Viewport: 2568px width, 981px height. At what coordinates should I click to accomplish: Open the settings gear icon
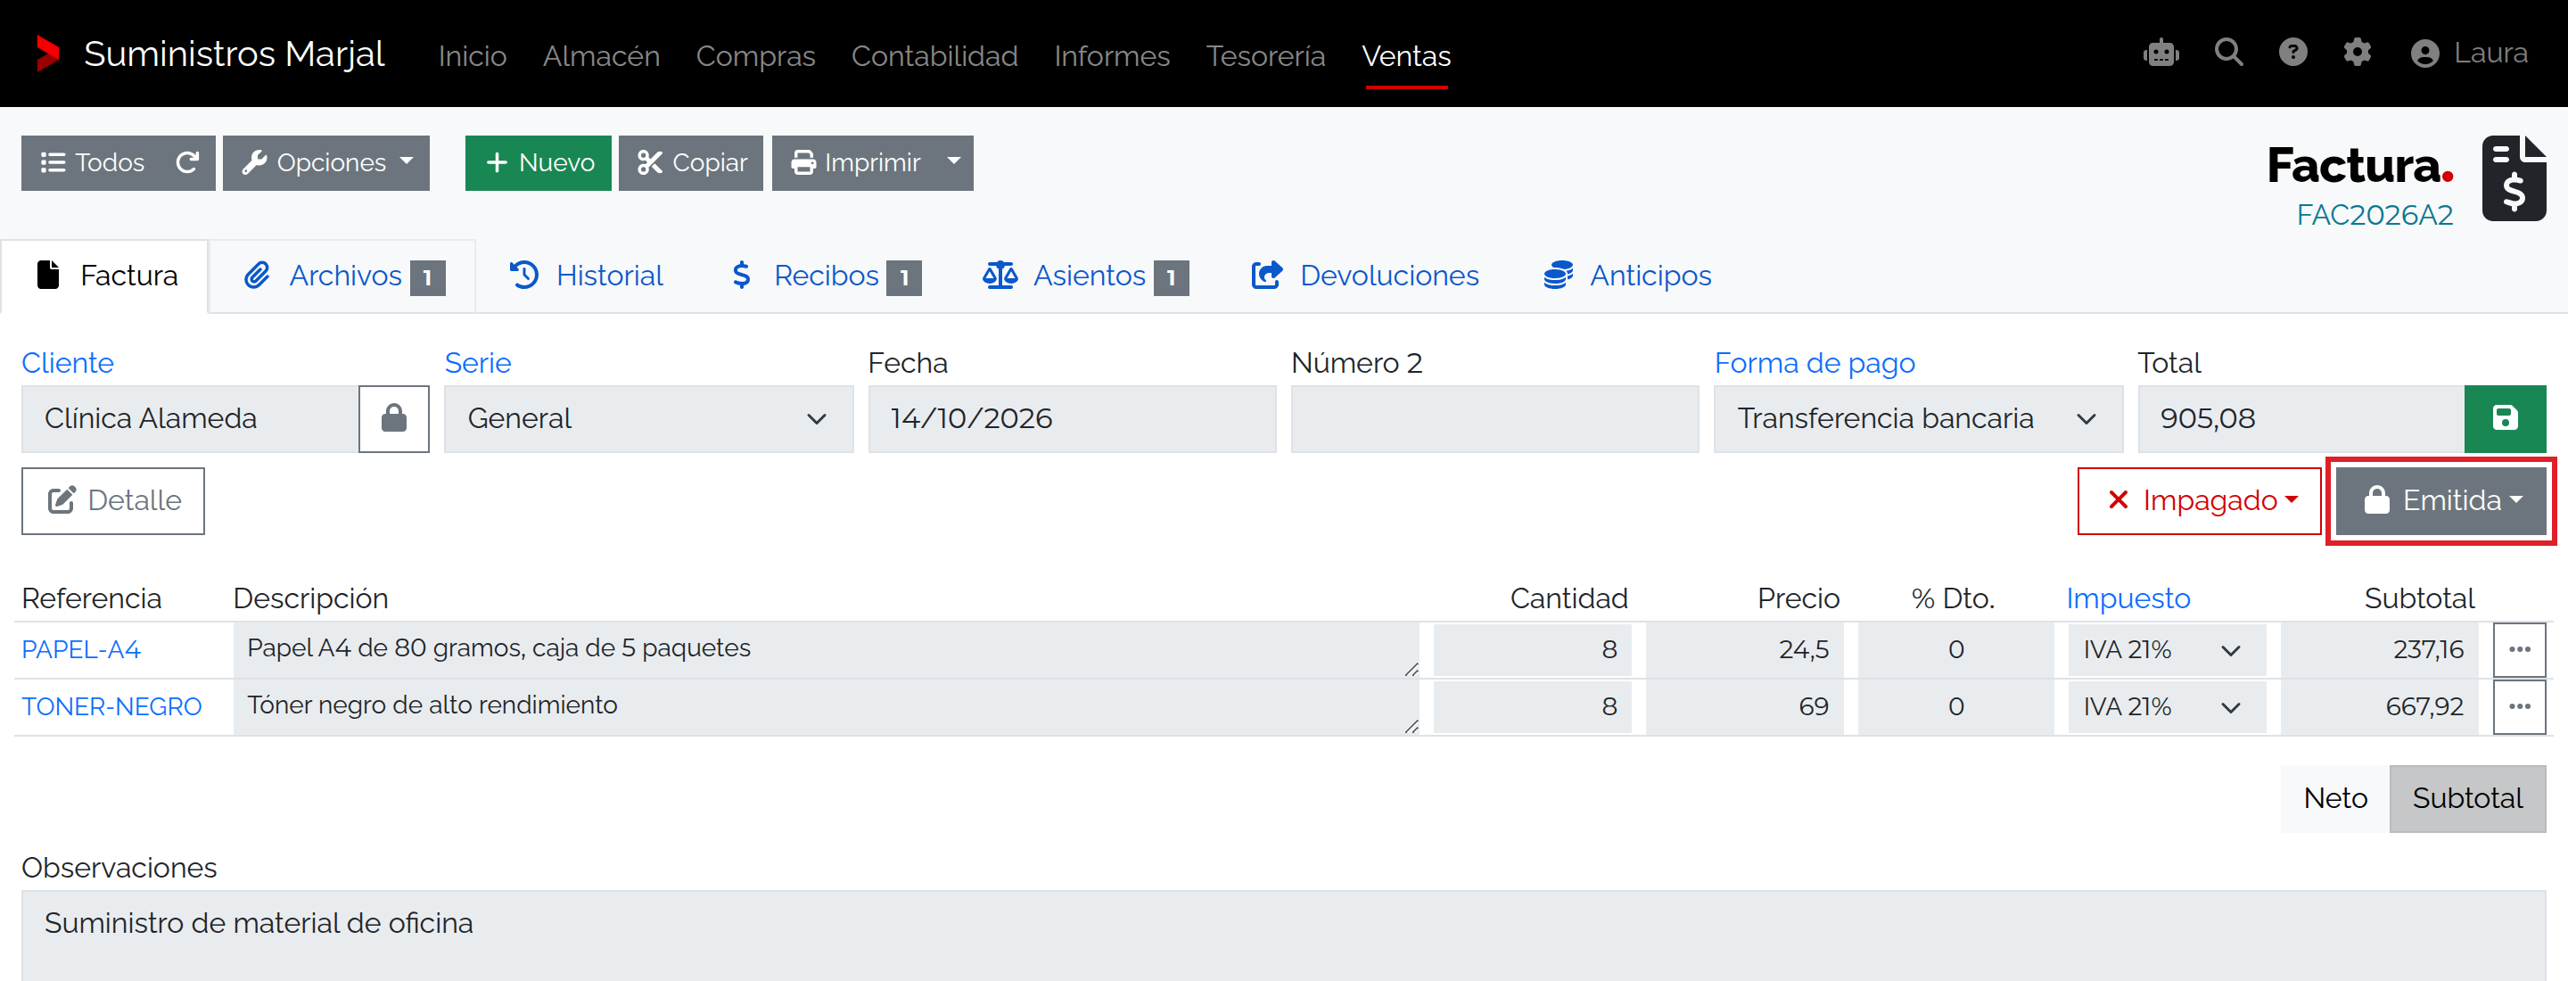click(x=2356, y=52)
